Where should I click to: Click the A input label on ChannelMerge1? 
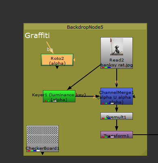tap(94, 97)
